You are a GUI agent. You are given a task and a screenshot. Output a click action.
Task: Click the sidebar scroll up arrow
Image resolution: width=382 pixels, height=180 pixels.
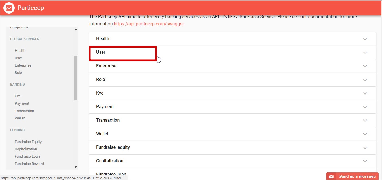75,29
